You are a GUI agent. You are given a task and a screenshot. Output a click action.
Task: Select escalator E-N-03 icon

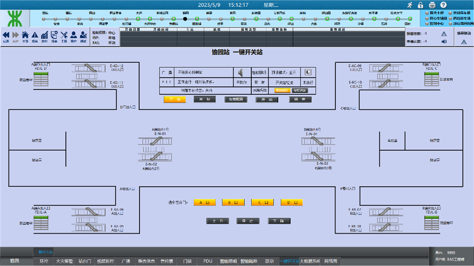[x=318, y=156]
